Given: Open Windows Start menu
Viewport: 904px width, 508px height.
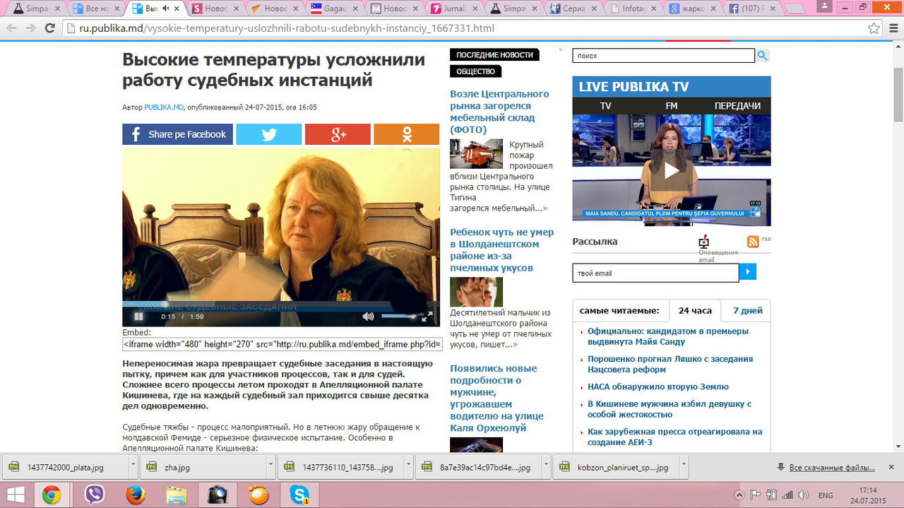Looking at the screenshot, I should (16, 495).
